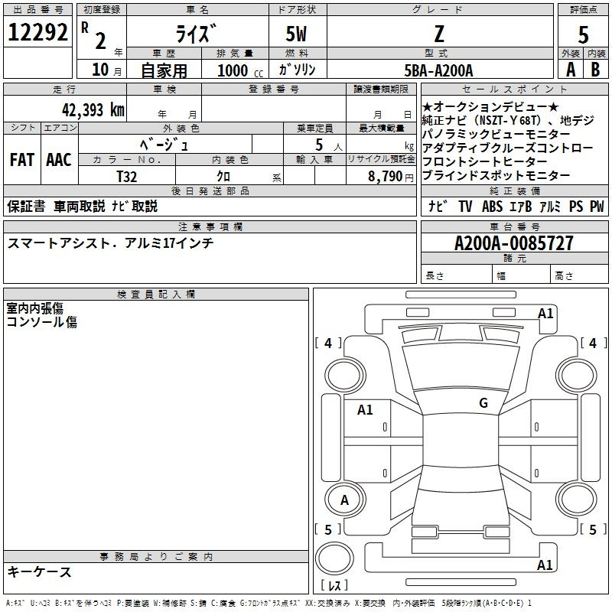This screenshot has height=612, width=612.
Task: Click the inspector note コンソール傷
Action: [x=42, y=322]
